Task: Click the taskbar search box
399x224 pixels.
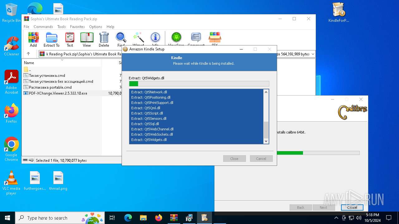Action: tap(60, 218)
